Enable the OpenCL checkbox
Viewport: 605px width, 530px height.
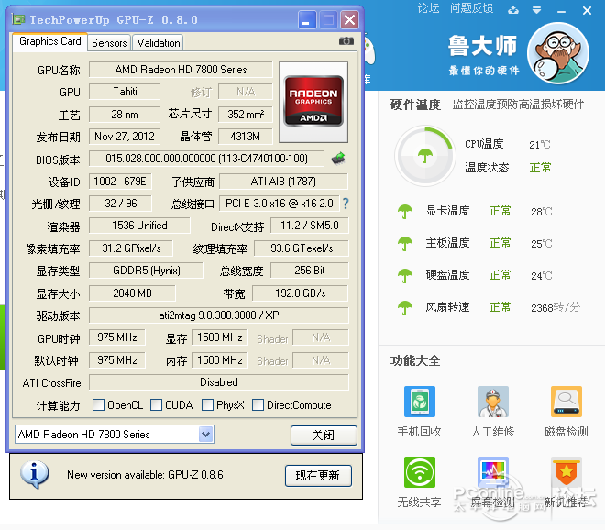(x=98, y=405)
